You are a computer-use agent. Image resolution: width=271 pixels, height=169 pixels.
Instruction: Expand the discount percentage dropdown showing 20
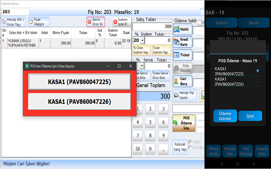coord(142,40)
